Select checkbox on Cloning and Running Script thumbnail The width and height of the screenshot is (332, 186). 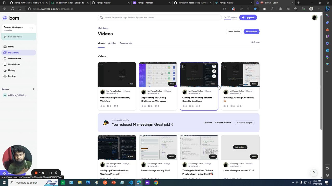click(x=184, y=67)
